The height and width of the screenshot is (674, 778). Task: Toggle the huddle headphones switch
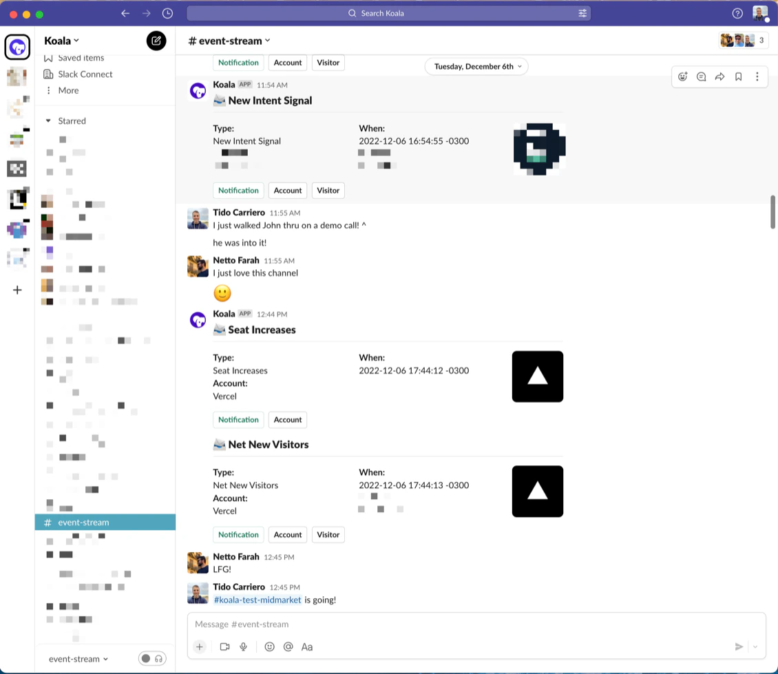(x=152, y=659)
